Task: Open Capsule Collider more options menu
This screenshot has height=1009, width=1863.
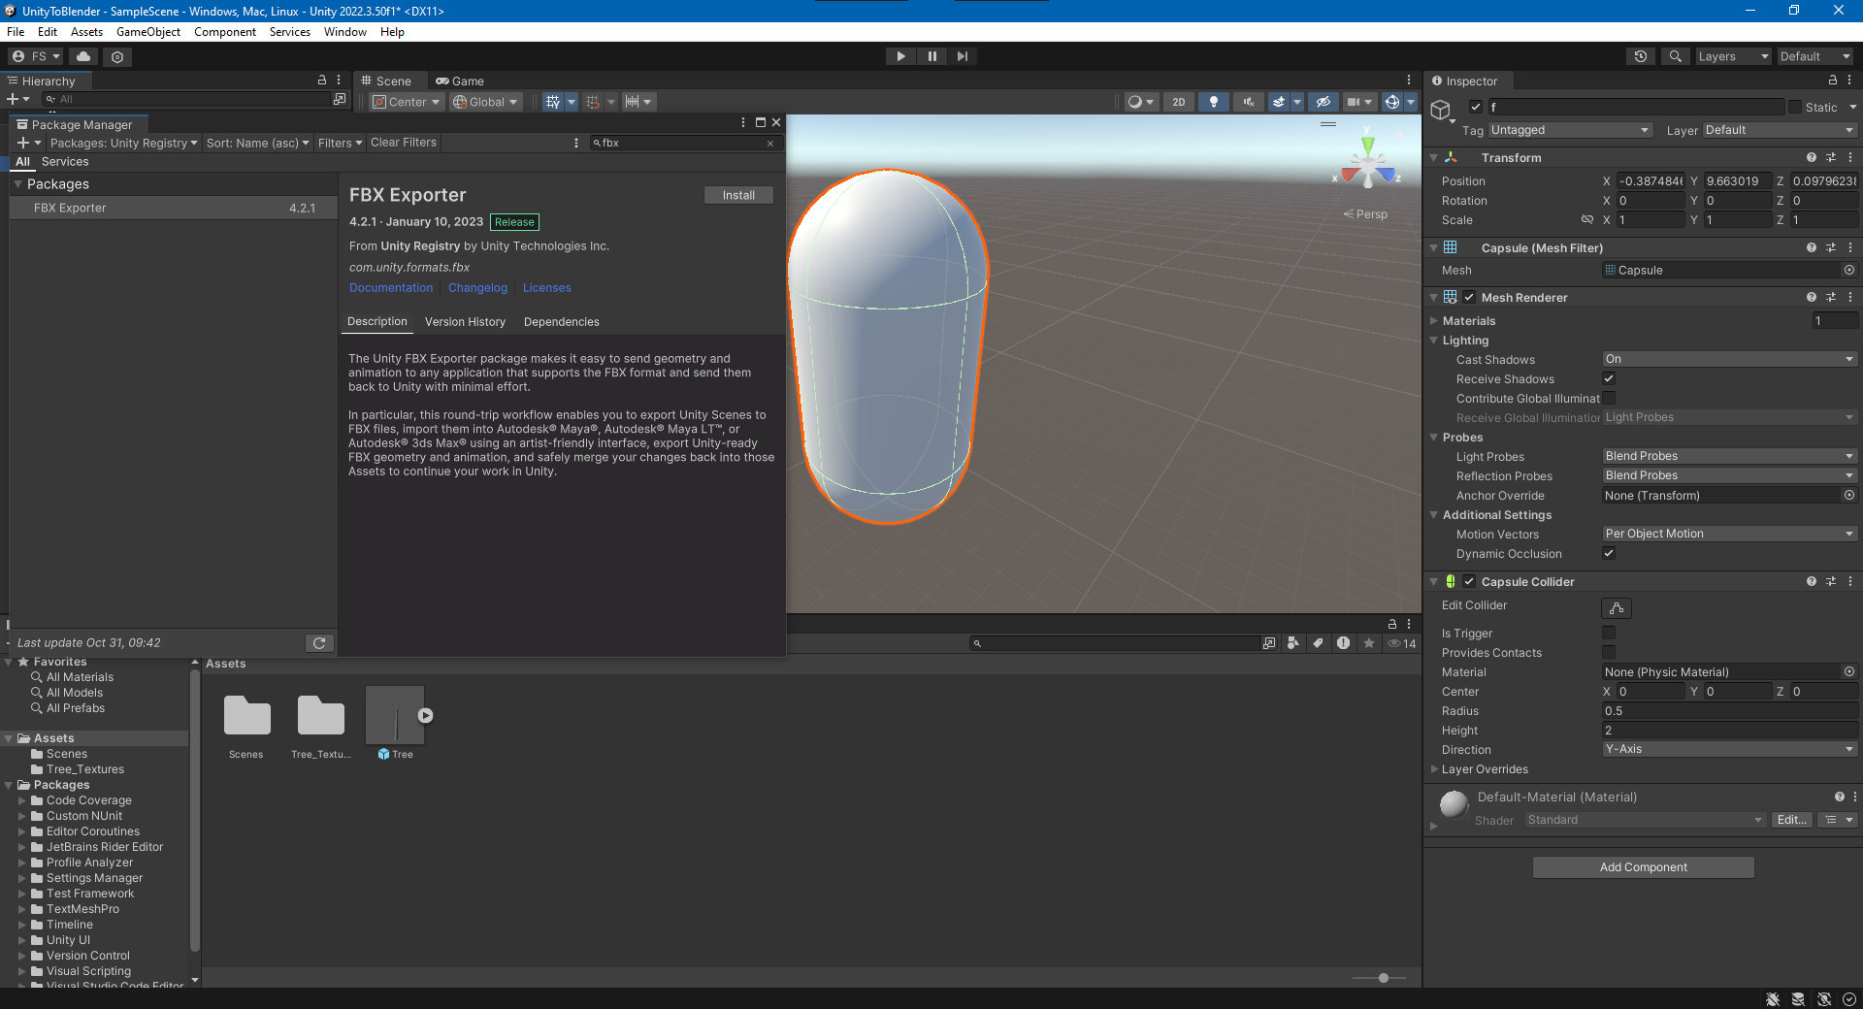Action: pyautogui.click(x=1850, y=581)
